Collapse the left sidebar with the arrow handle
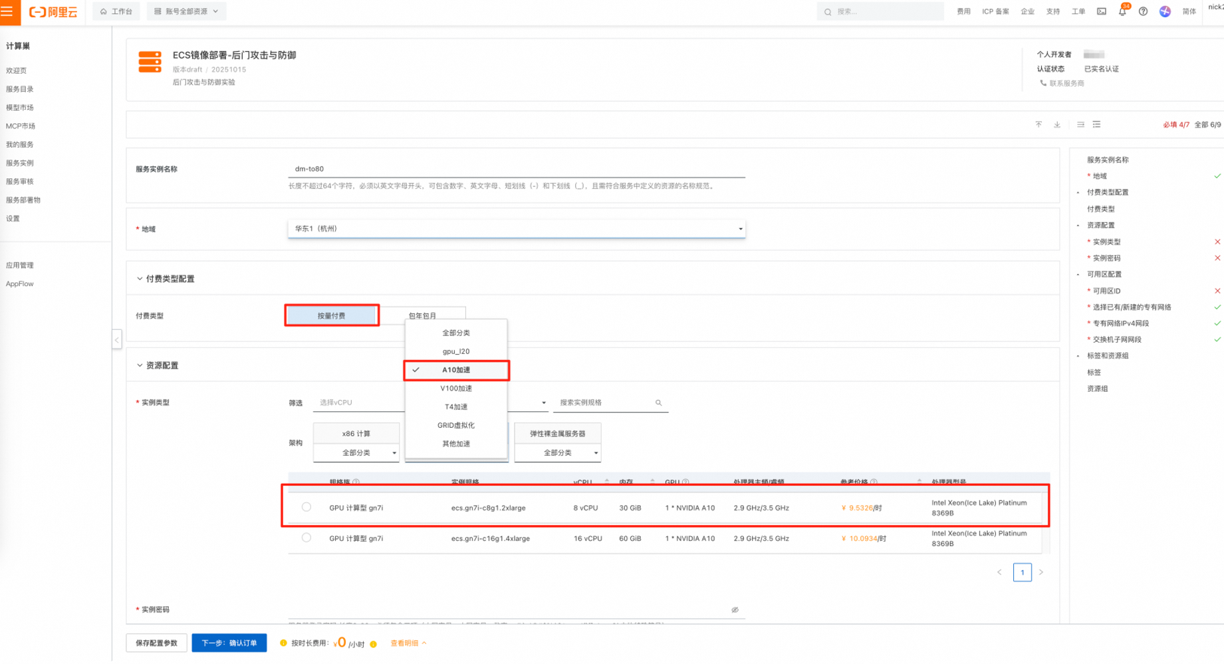This screenshot has height=664, width=1224. pos(117,339)
